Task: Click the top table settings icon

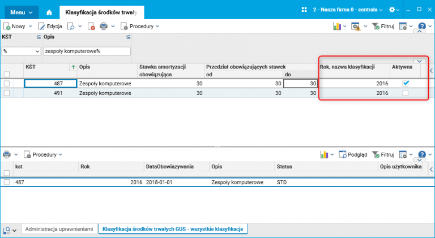Action: click(403, 27)
